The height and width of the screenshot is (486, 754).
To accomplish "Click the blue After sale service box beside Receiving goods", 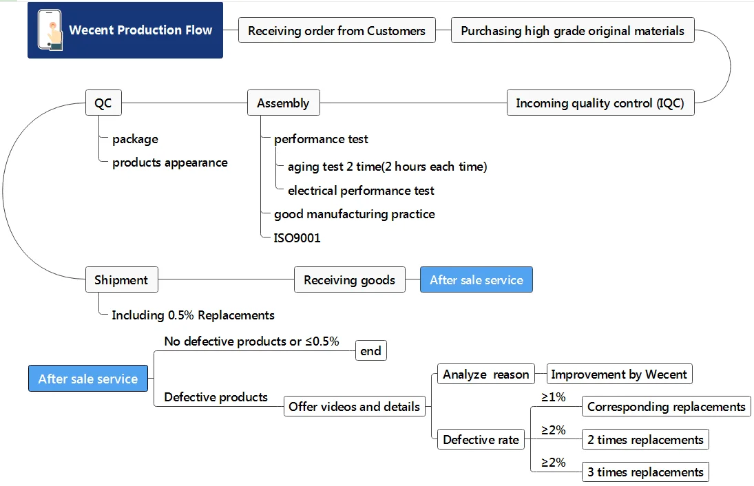I will tap(476, 280).
